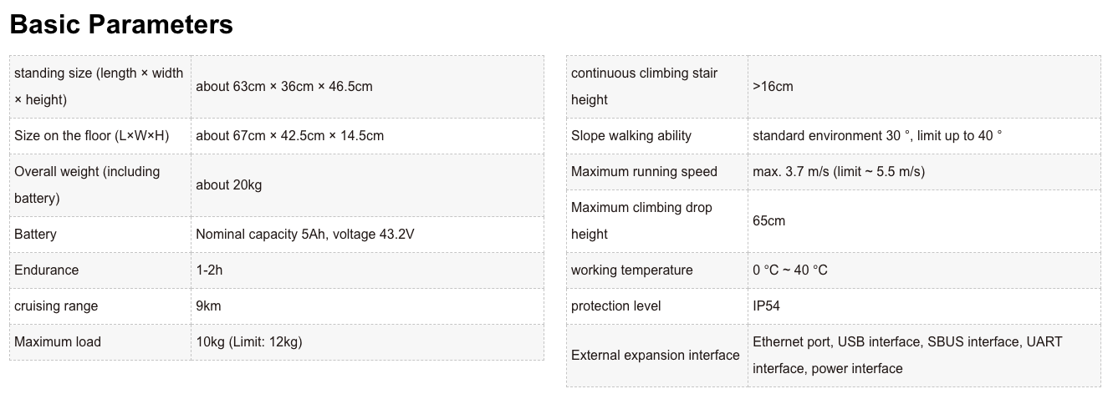
Task: Click the continuous climbing stair height label
Action: [x=644, y=87]
